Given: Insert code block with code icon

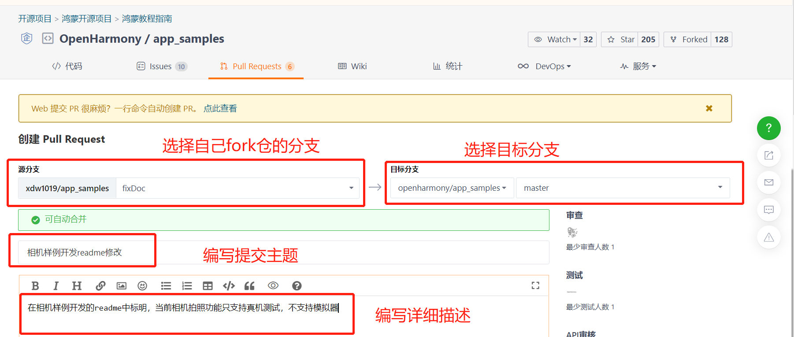Looking at the screenshot, I should (x=229, y=286).
